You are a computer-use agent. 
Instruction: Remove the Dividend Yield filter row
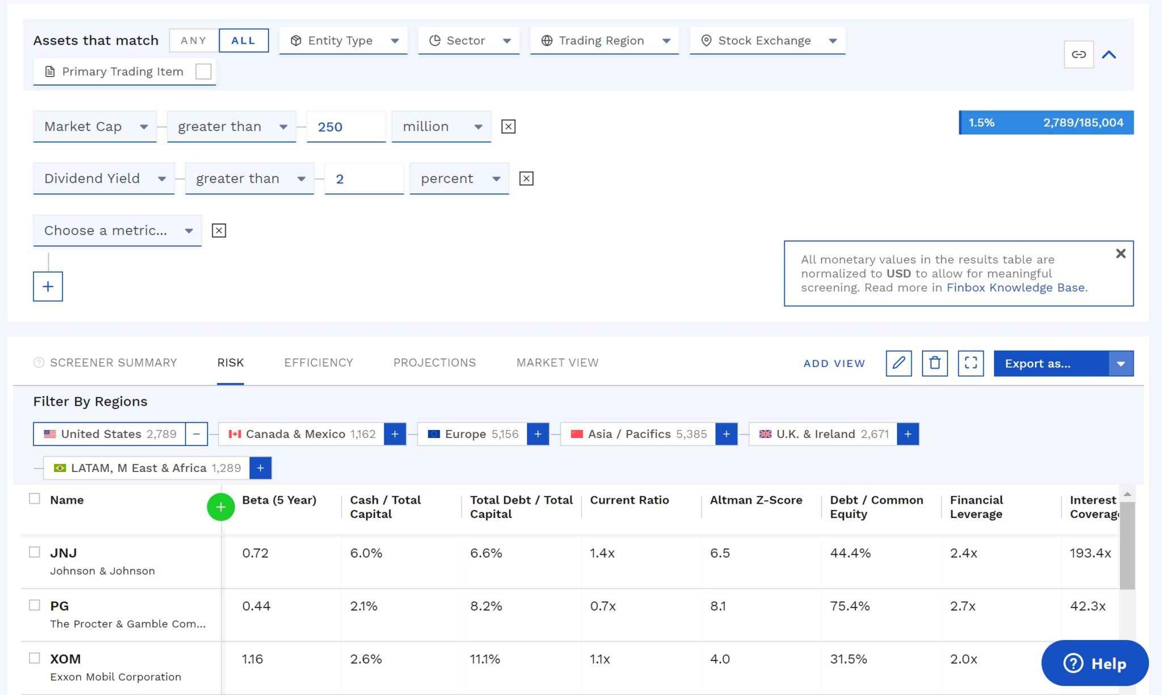pyautogui.click(x=527, y=179)
